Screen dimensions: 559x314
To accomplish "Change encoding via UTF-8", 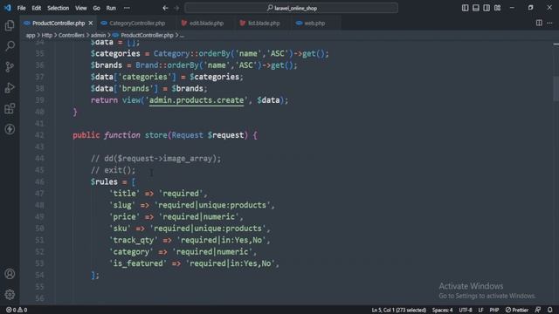I will pyautogui.click(x=466, y=311).
